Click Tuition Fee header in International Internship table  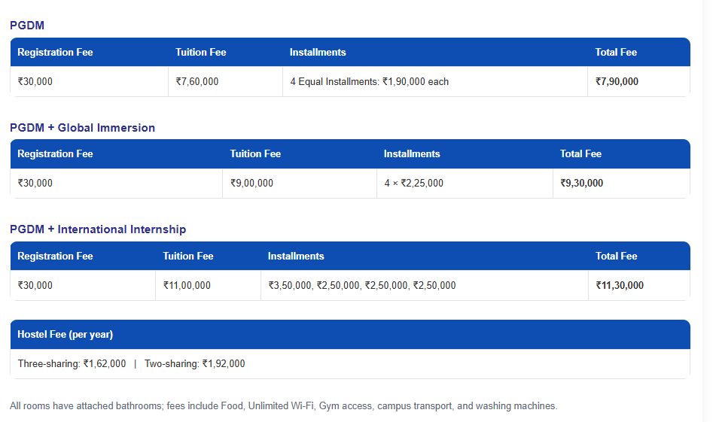pyautogui.click(x=188, y=256)
